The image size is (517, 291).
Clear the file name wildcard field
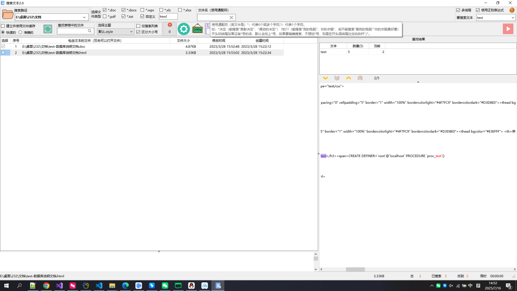tap(232, 17)
